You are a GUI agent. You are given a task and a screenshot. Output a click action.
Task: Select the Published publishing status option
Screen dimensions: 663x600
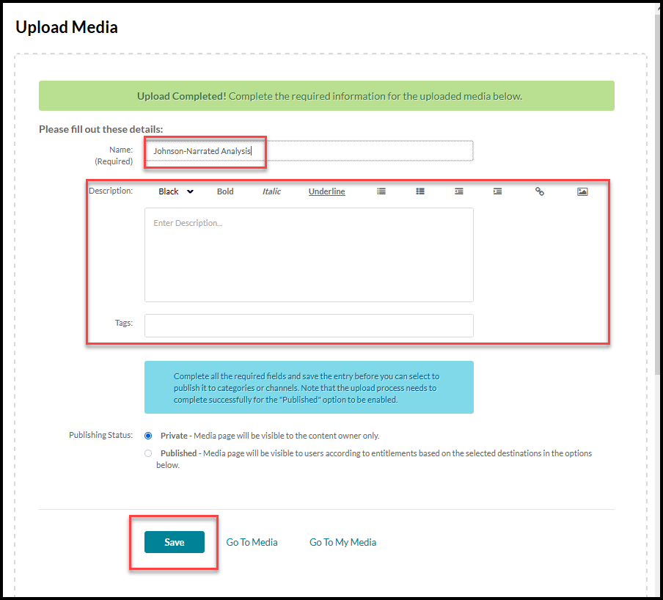point(148,453)
